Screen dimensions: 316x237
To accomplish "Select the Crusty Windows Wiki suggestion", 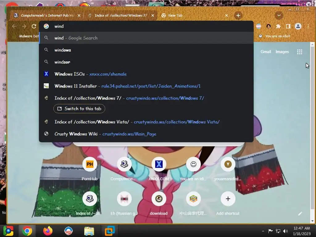I will (146, 134).
